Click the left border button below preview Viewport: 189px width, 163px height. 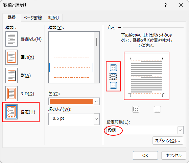pos(136,109)
